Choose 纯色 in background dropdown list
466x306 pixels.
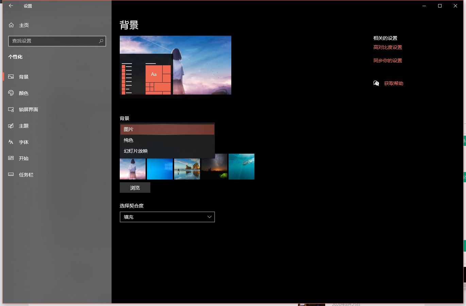pyautogui.click(x=167, y=140)
